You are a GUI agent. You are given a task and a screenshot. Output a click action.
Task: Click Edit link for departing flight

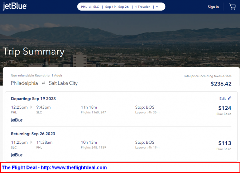pyautogui.click(x=222, y=99)
